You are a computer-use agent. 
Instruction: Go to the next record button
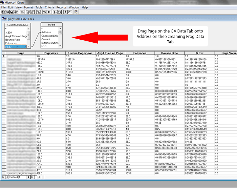click(28, 177)
